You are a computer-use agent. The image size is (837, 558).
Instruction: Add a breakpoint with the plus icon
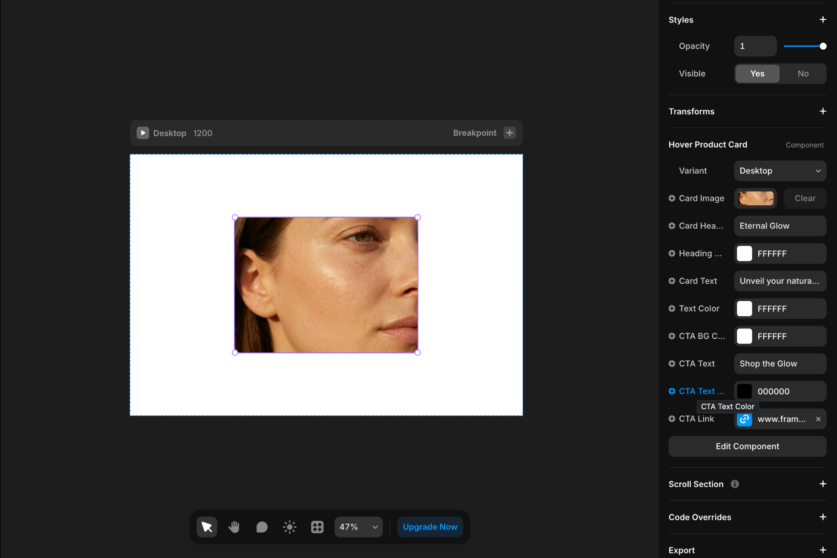coord(509,133)
